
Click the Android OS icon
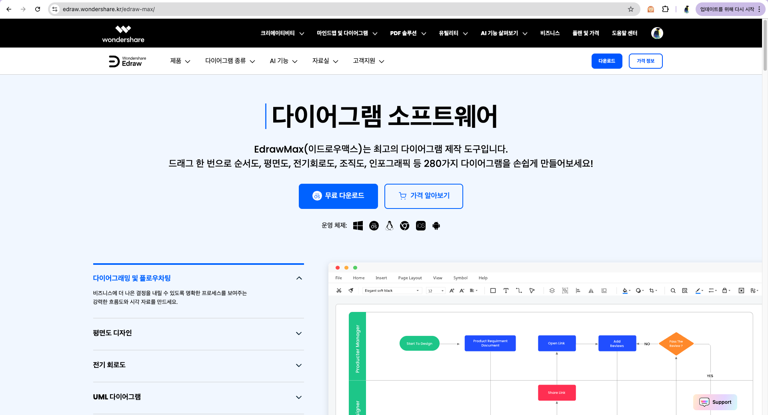436,226
